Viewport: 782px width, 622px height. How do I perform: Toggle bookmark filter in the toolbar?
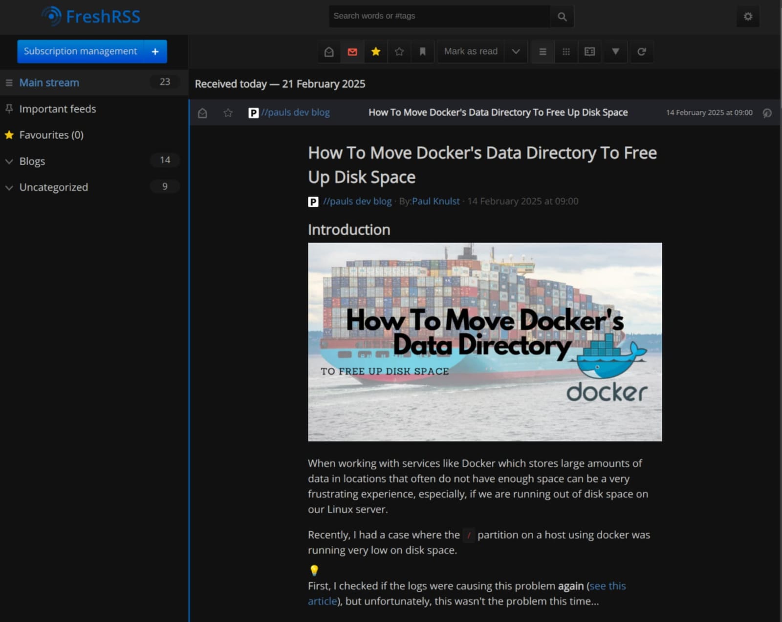pos(422,51)
